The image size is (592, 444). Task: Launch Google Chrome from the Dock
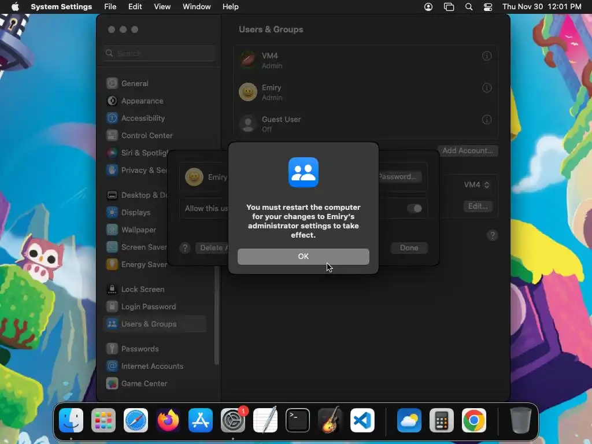coord(474,420)
